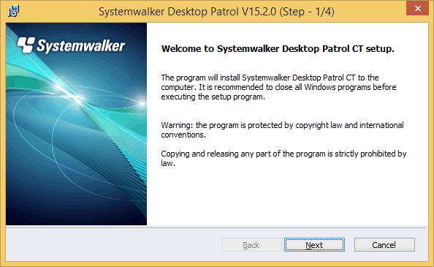Viewport: 434px width, 267px height.
Task: Click the installer icon in the title bar
Action: tap(13, 12)
